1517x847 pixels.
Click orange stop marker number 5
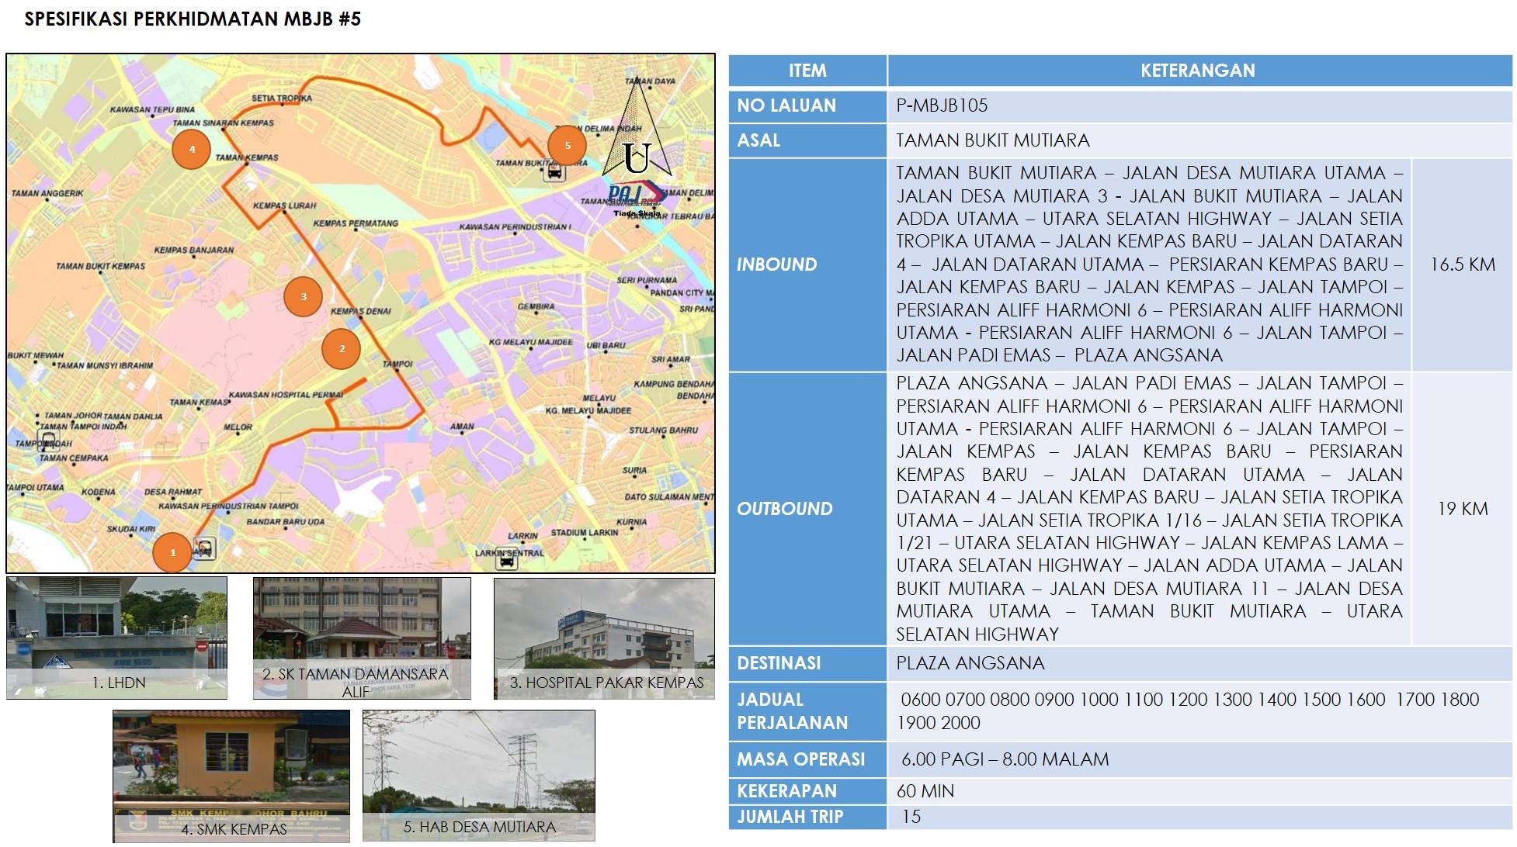tap(567, 145)
